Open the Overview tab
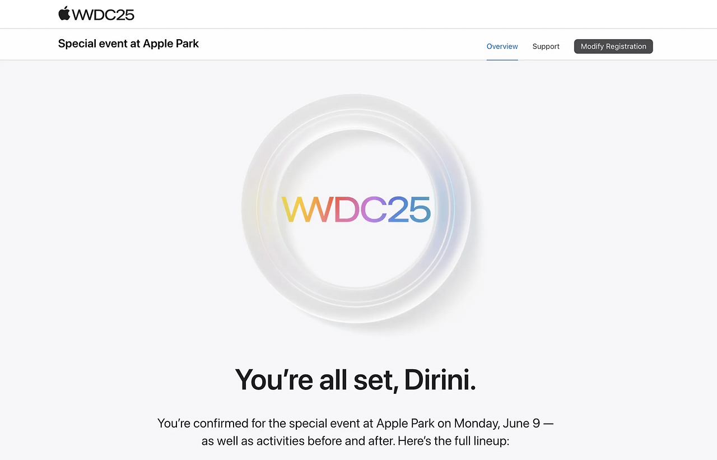This screenshot has height=460, width=717. (502, 47)
